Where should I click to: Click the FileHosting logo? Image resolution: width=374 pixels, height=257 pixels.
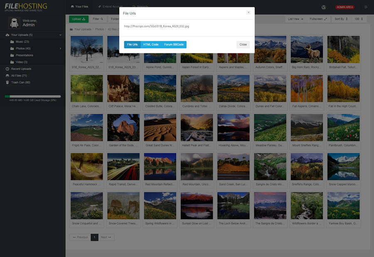(x=26, y=7)
